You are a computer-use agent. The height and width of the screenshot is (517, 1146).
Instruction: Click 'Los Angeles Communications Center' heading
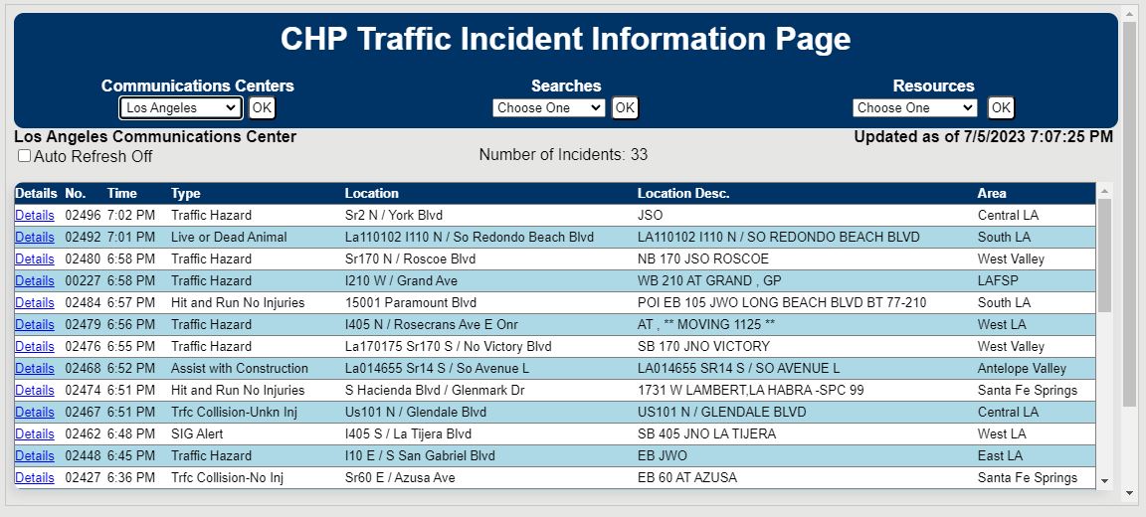pos(155,136)
